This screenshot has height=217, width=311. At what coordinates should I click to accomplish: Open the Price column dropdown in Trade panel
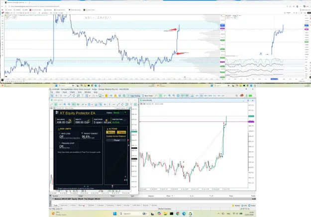(172, 196)
